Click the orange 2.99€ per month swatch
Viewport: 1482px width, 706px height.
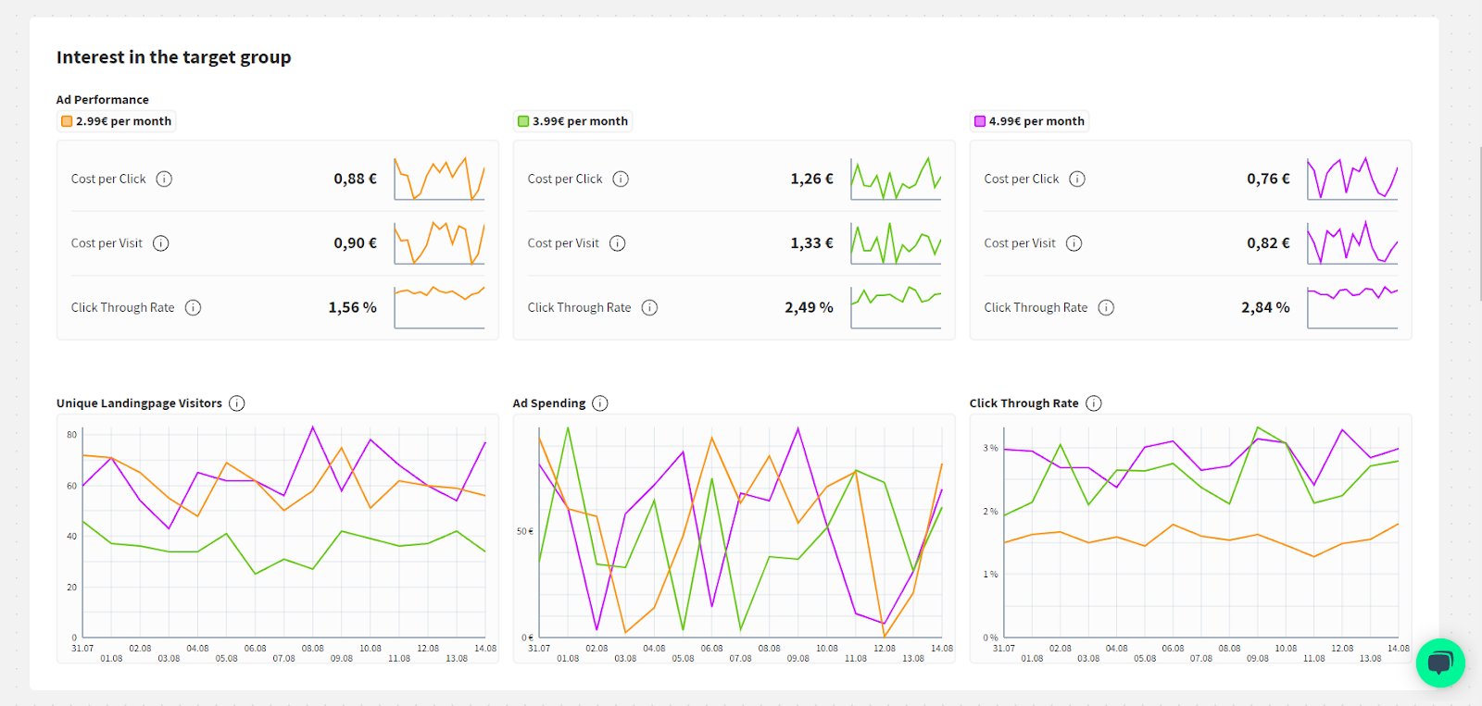[x=67, y=121]
